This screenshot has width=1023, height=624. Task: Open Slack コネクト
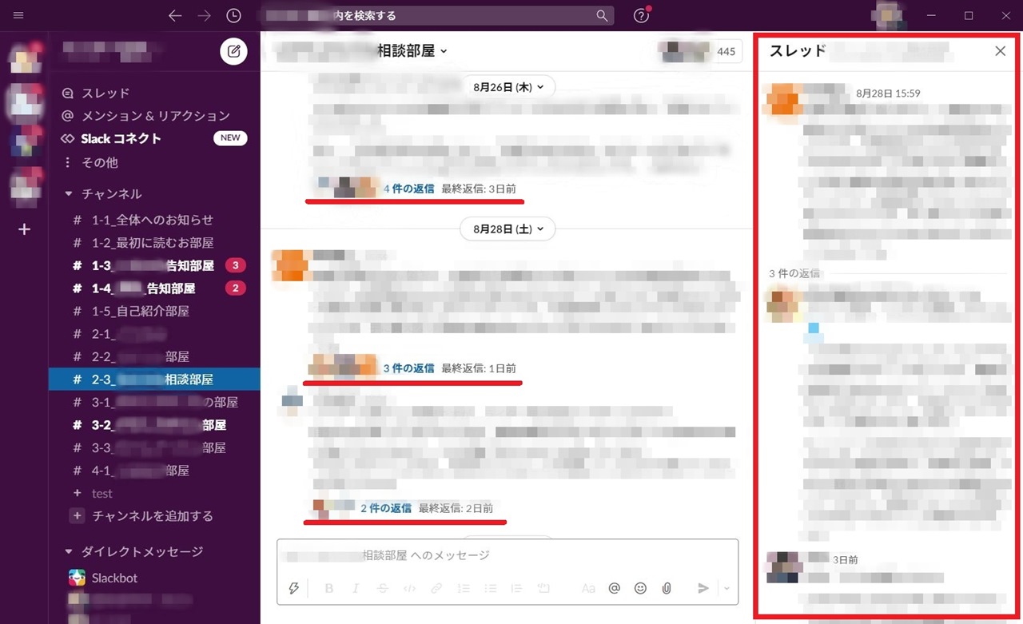tap(110, 138)
